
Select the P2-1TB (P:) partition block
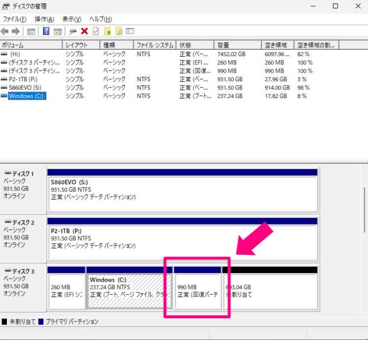click(182, 239)
